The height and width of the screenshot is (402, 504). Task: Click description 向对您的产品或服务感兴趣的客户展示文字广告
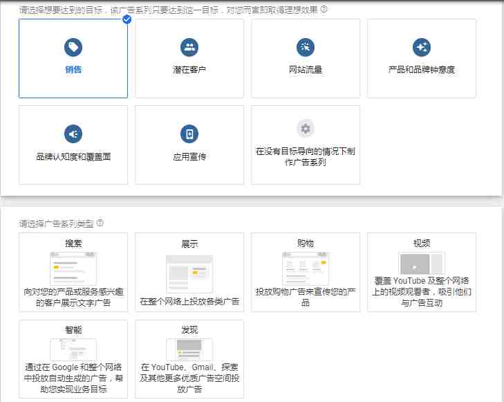[x=73, y=297]
